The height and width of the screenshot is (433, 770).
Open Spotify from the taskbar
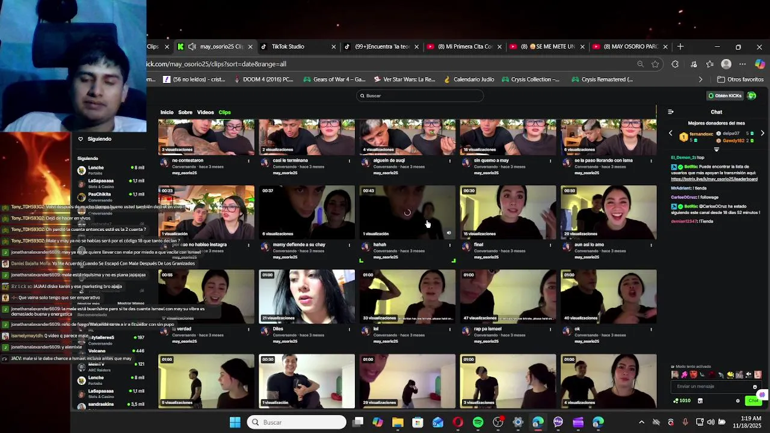478,422
